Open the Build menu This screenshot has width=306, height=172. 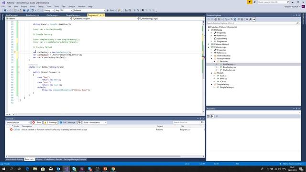pos(33,6)
